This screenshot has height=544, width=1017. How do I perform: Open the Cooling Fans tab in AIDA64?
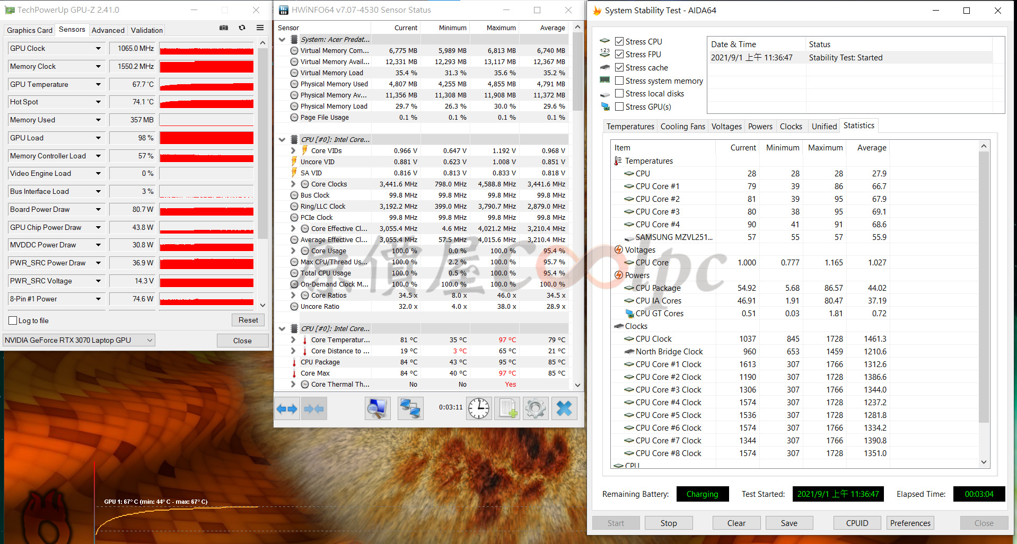683,126
